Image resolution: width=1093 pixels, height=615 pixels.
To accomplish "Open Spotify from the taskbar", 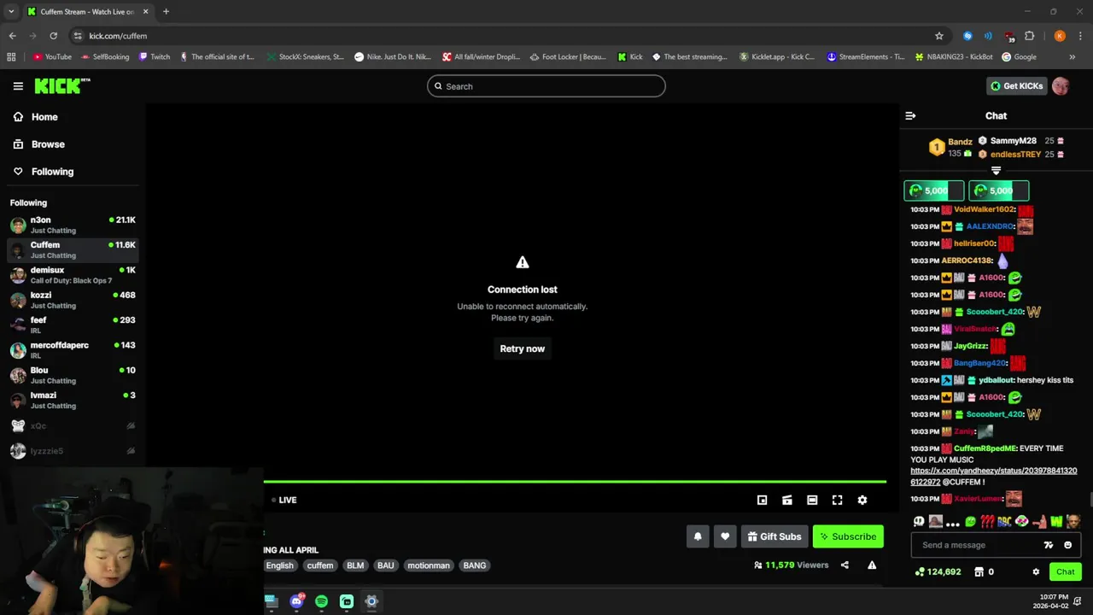I will click(321, 601).
